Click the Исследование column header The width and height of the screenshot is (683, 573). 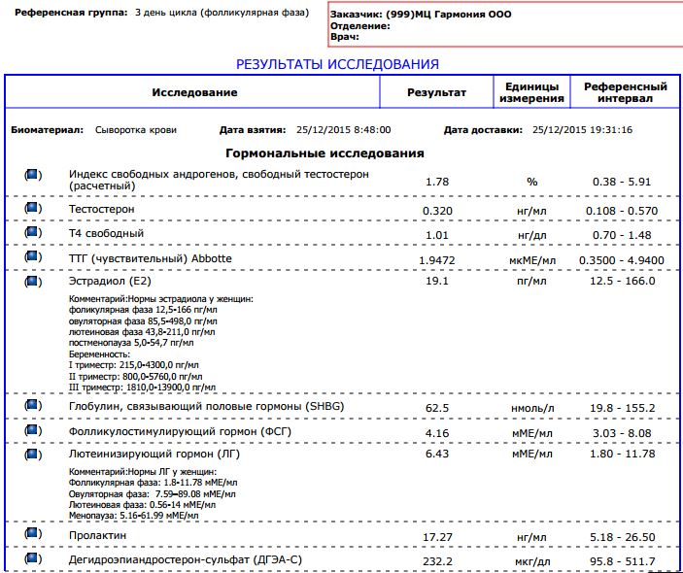[194, 92]
